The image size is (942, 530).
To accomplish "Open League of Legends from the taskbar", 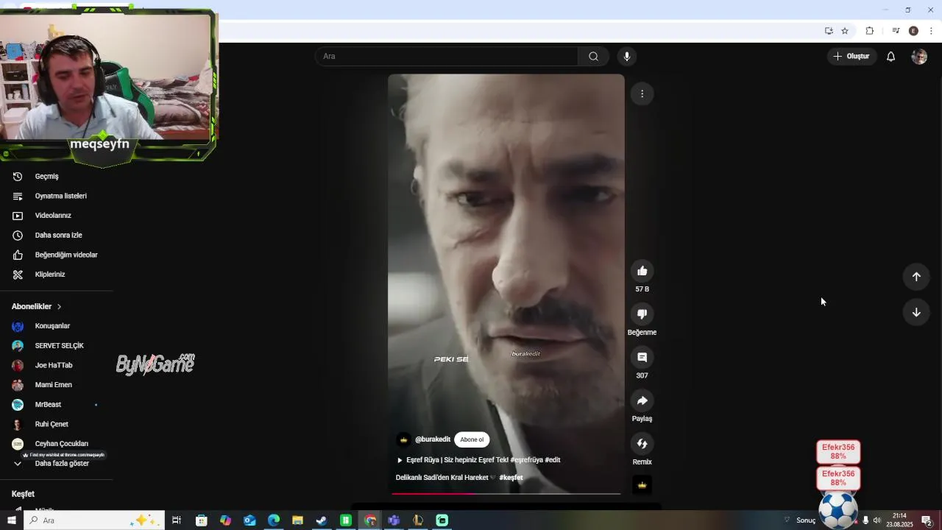I will pos(418,520).
